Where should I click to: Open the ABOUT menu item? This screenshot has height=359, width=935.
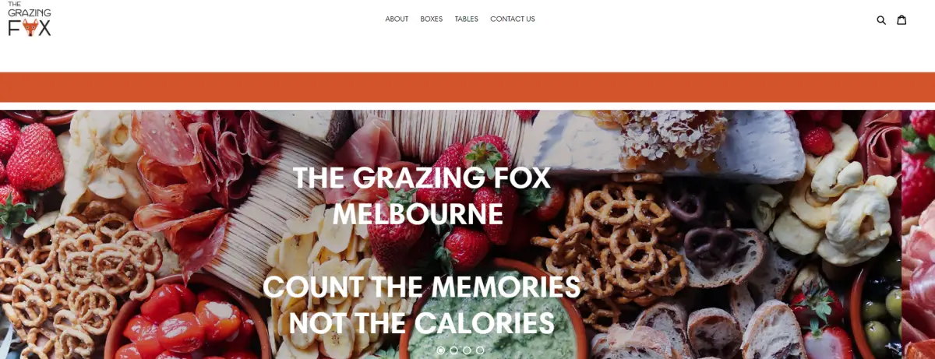[x=397, y=19]
